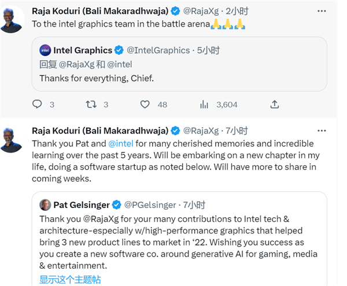Open @PGelsinger handle in quoted tweet
This screenshot has width=347, height=286.
[149, 205]
